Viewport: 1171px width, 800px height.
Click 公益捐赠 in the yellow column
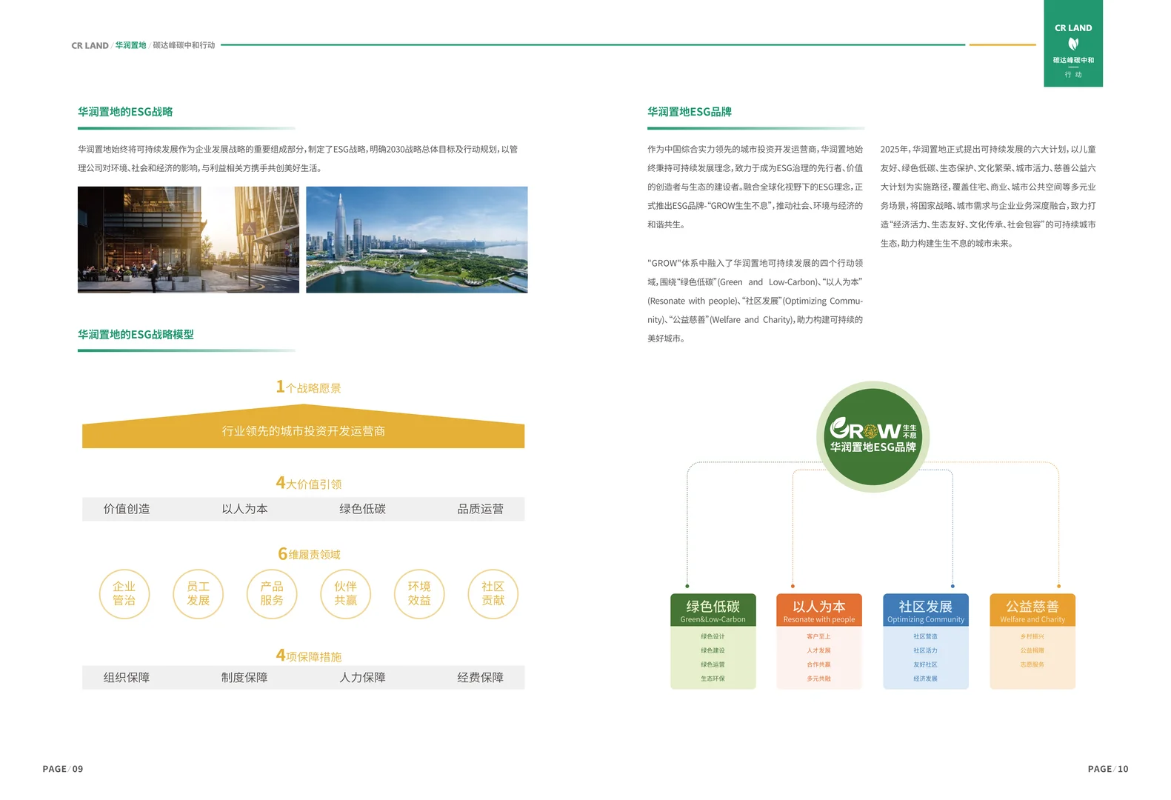click(x=1032, y=650)
